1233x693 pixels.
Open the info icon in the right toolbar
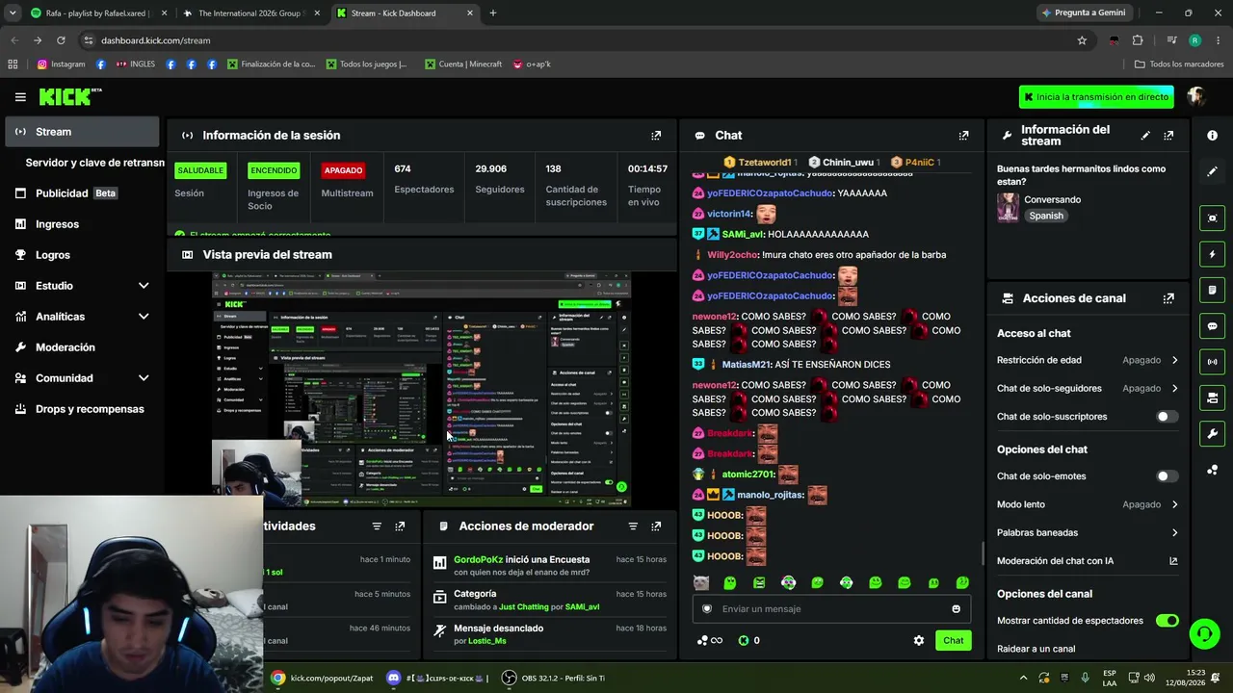(1212, 136)
